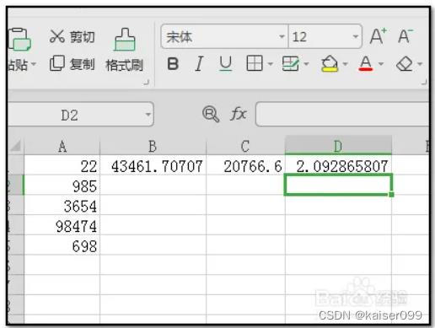Open fill color dropdown arrow
Viewport: 435px width, 328px height.
pos(346,64)
